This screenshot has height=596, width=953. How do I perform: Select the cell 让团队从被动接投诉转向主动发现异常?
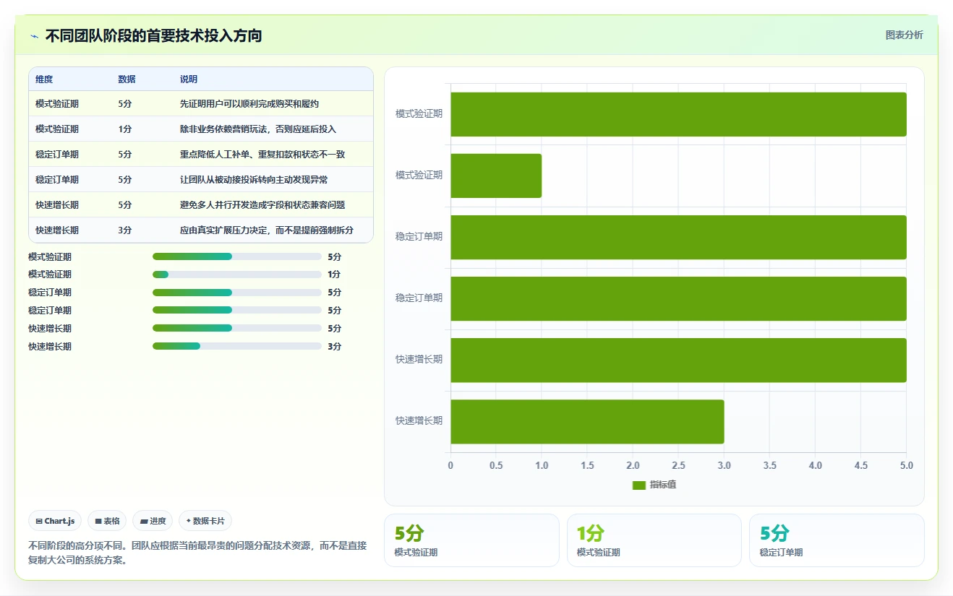pyautogui.click(x=254, y=180)
